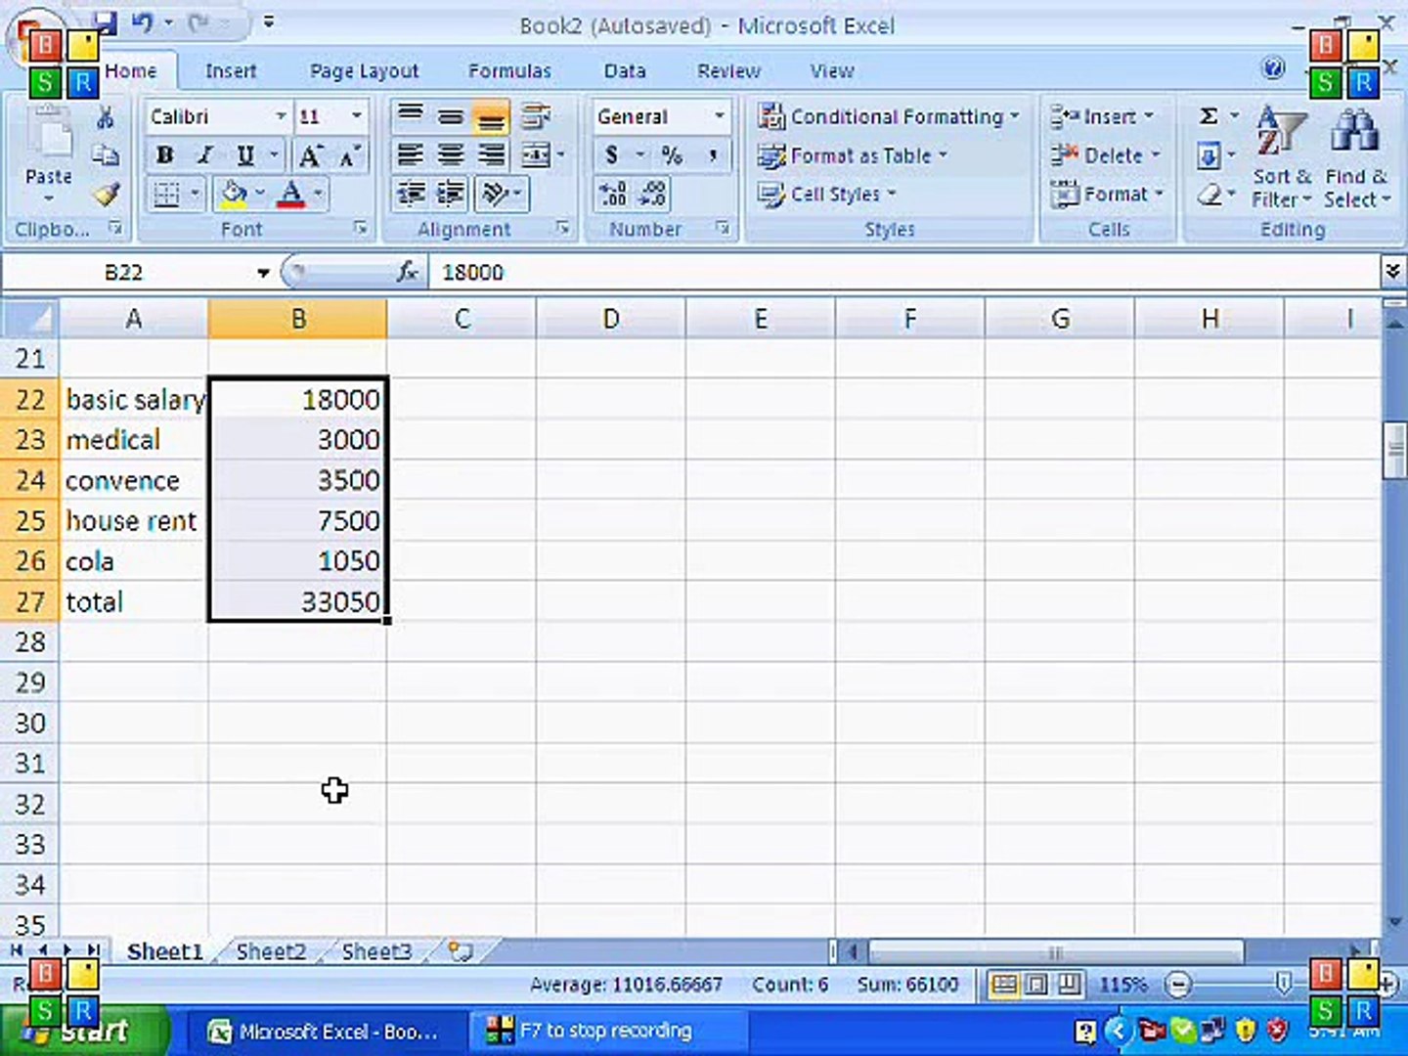Image resolution: width=1408 pixels, height=1056 pixels.
Task: Click the Format Painter brush icon
Action: pos(106,195)
